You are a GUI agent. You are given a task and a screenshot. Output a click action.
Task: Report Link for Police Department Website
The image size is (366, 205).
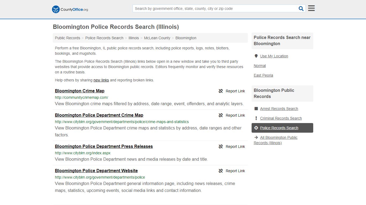[x=235, y=171]
